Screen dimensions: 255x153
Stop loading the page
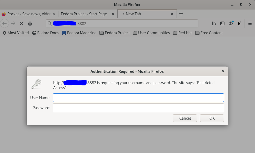[22, 24]
